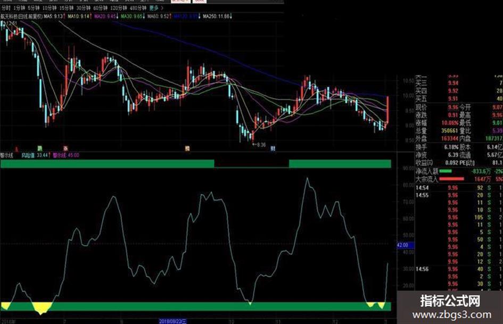Click the green 跌 marker below chart
This screenshot has width=503, height=324.
(x=40, y=148)
